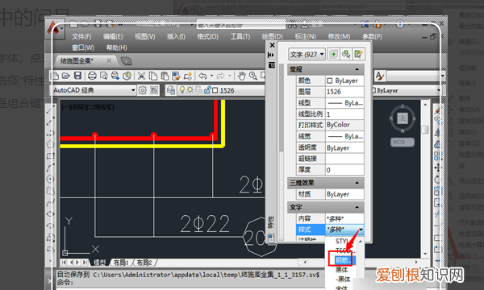Click the 内容 *多种* value field
Viewport: 484px width, 290px height.
coord(344,218)
